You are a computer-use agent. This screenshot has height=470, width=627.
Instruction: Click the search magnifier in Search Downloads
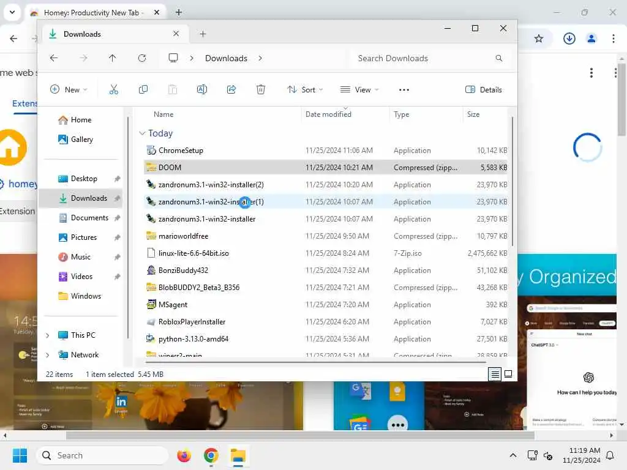[x=498, y=58]
